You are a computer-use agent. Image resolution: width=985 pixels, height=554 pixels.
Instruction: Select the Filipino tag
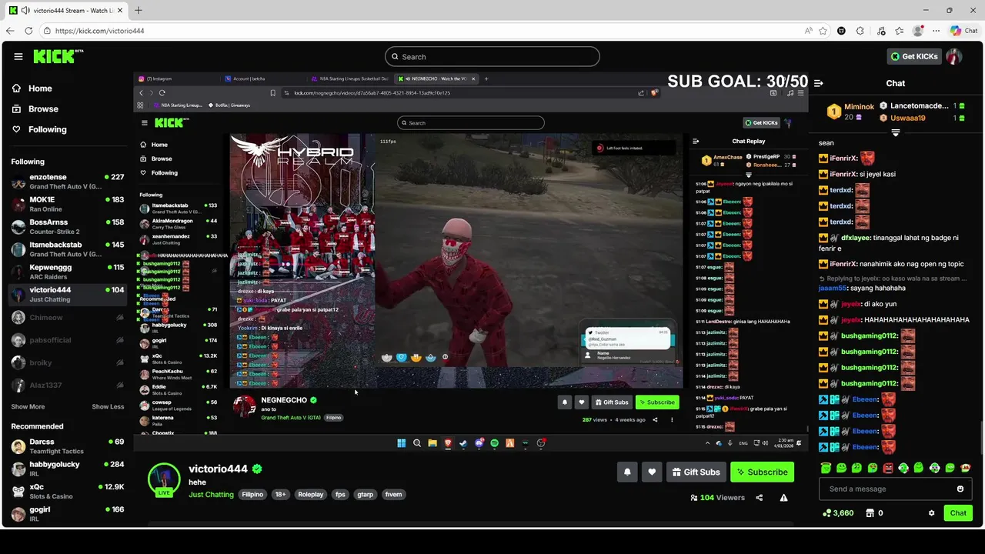click(x=252, y=495)
